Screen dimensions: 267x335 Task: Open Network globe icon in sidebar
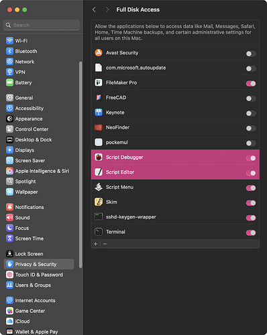pos(9,62)
